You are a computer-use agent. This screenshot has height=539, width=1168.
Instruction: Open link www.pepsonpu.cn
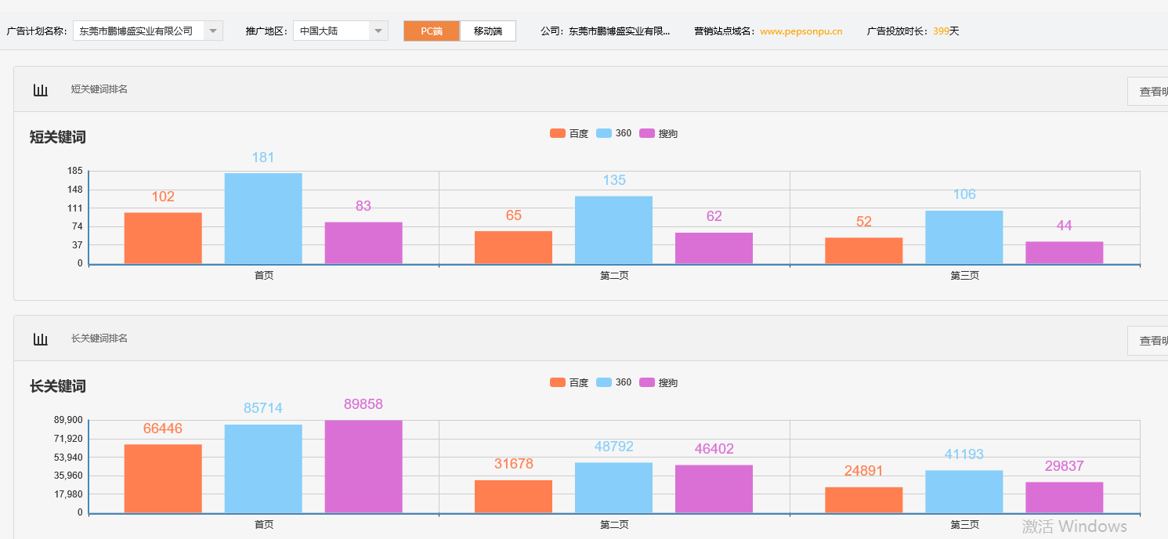801,32
